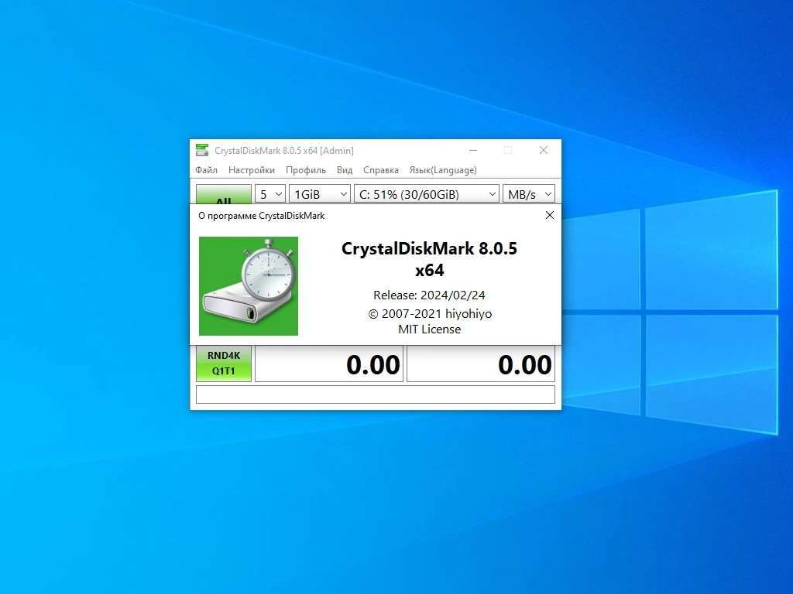Click the RND4K Q1T1 write result 0.00
793x594 pixels.
[x=481, y=364]
